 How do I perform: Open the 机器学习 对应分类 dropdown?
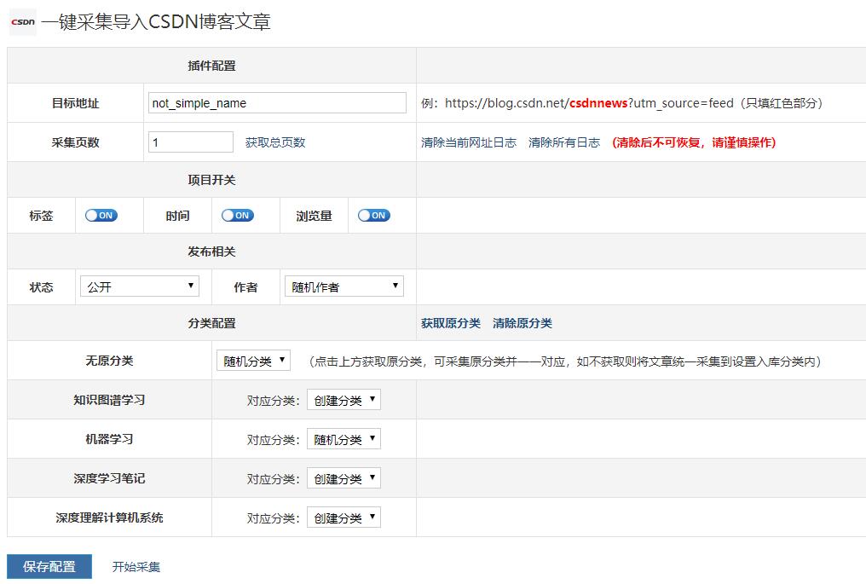(344, 439)
